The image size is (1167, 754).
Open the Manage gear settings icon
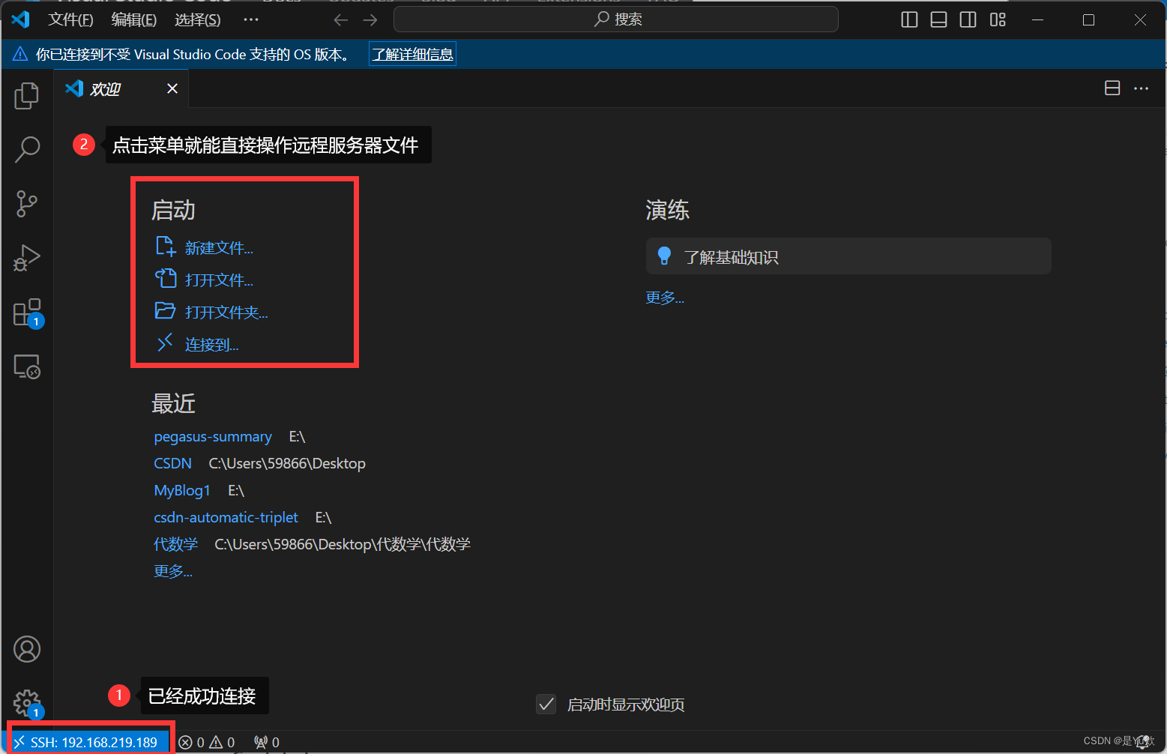tap(28, 704)
